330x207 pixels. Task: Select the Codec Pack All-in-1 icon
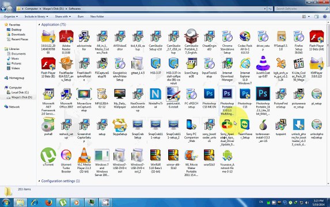(x=245, y=37)
